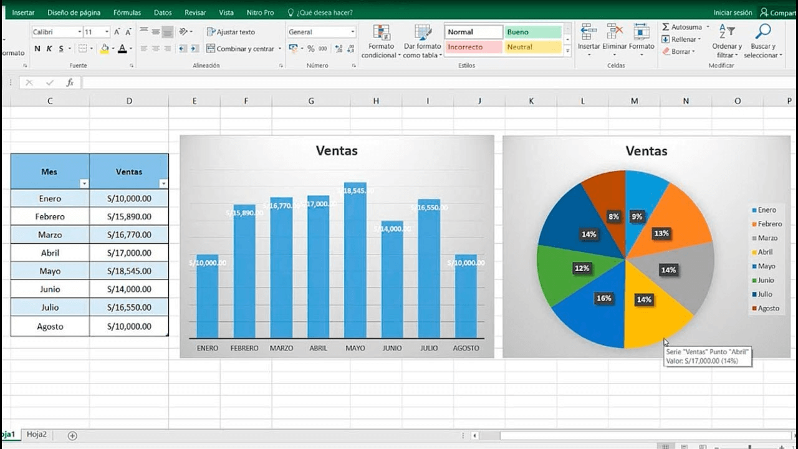
Task: Open the Datos tab
Action: click(163, 12)
